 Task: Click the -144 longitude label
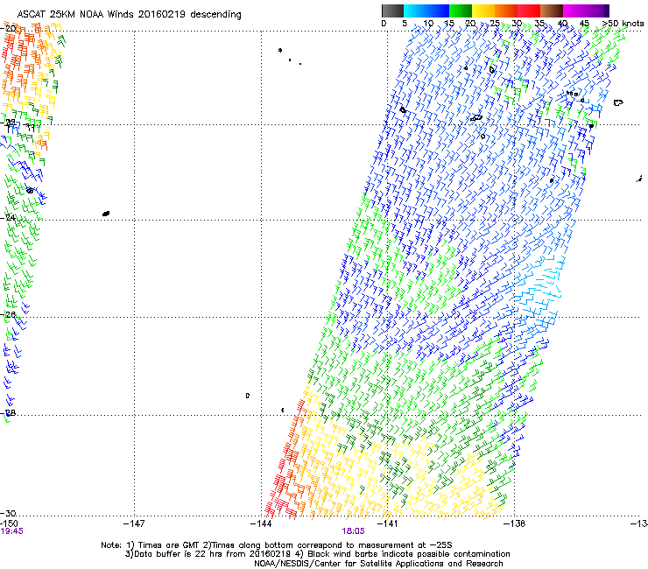point(261,523)
